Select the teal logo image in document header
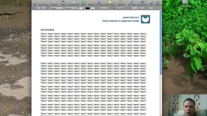This screenshot has height=116, width=207. pos(145,19)
